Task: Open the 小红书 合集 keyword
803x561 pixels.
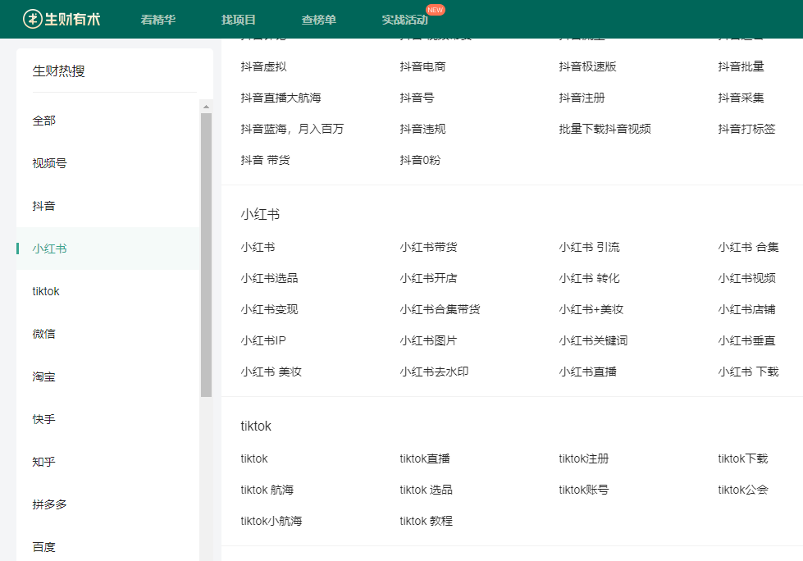Action: (748, 247)
